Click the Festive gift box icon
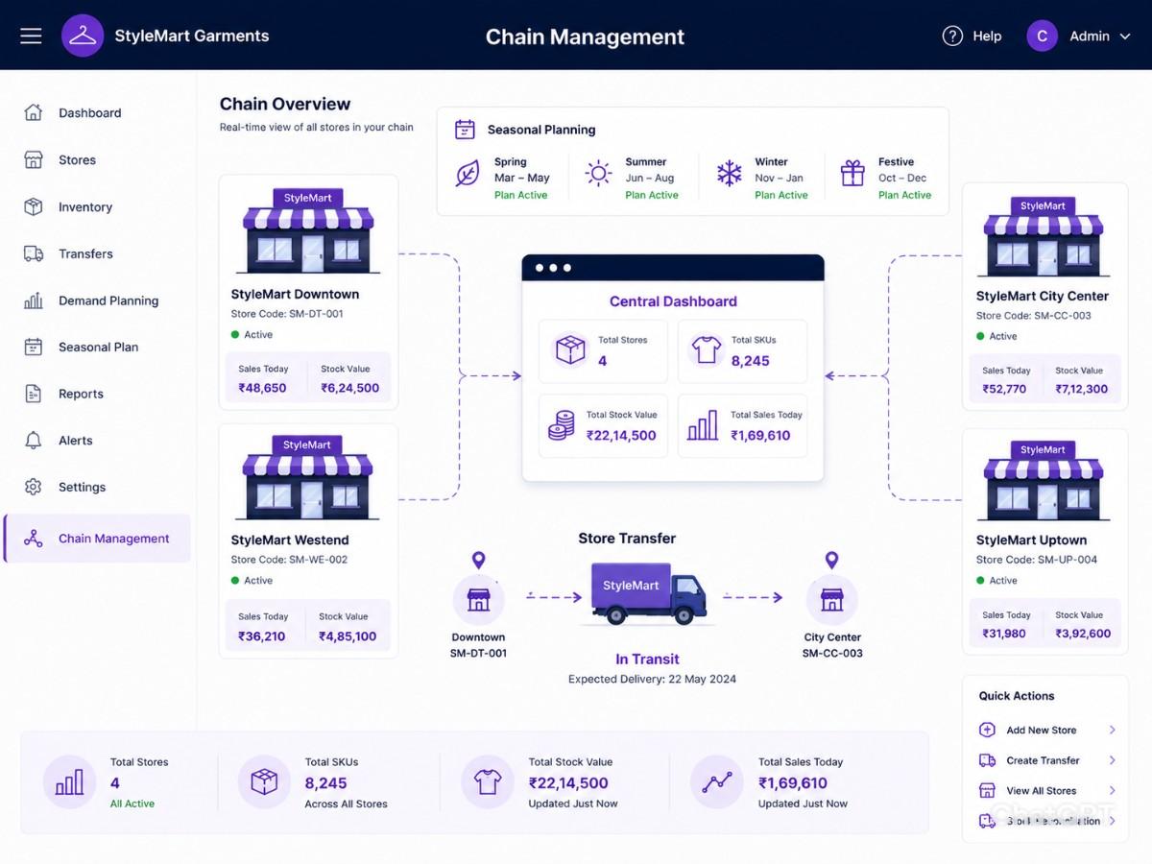 (852, 174)
